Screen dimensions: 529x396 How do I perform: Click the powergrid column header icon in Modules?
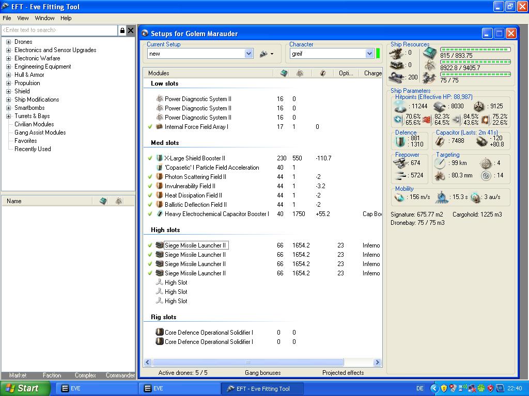pyautogui.click(x=300, y=73)
